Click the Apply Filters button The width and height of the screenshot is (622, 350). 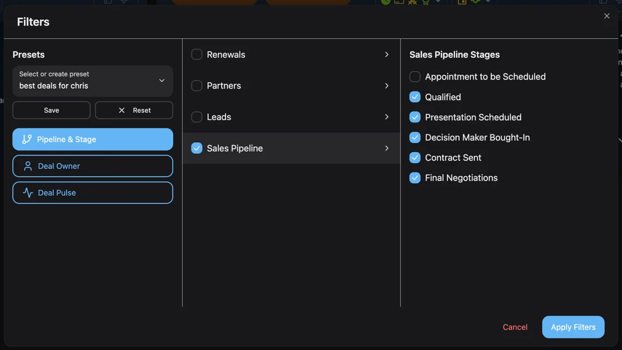tap(573, 327)
